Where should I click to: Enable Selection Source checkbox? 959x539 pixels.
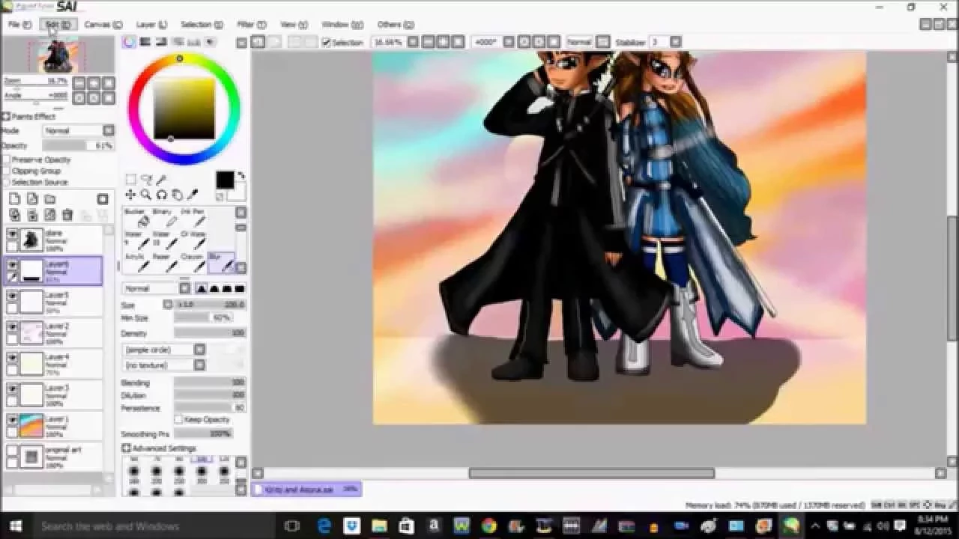pyautogui.click(x=7, y=183)
